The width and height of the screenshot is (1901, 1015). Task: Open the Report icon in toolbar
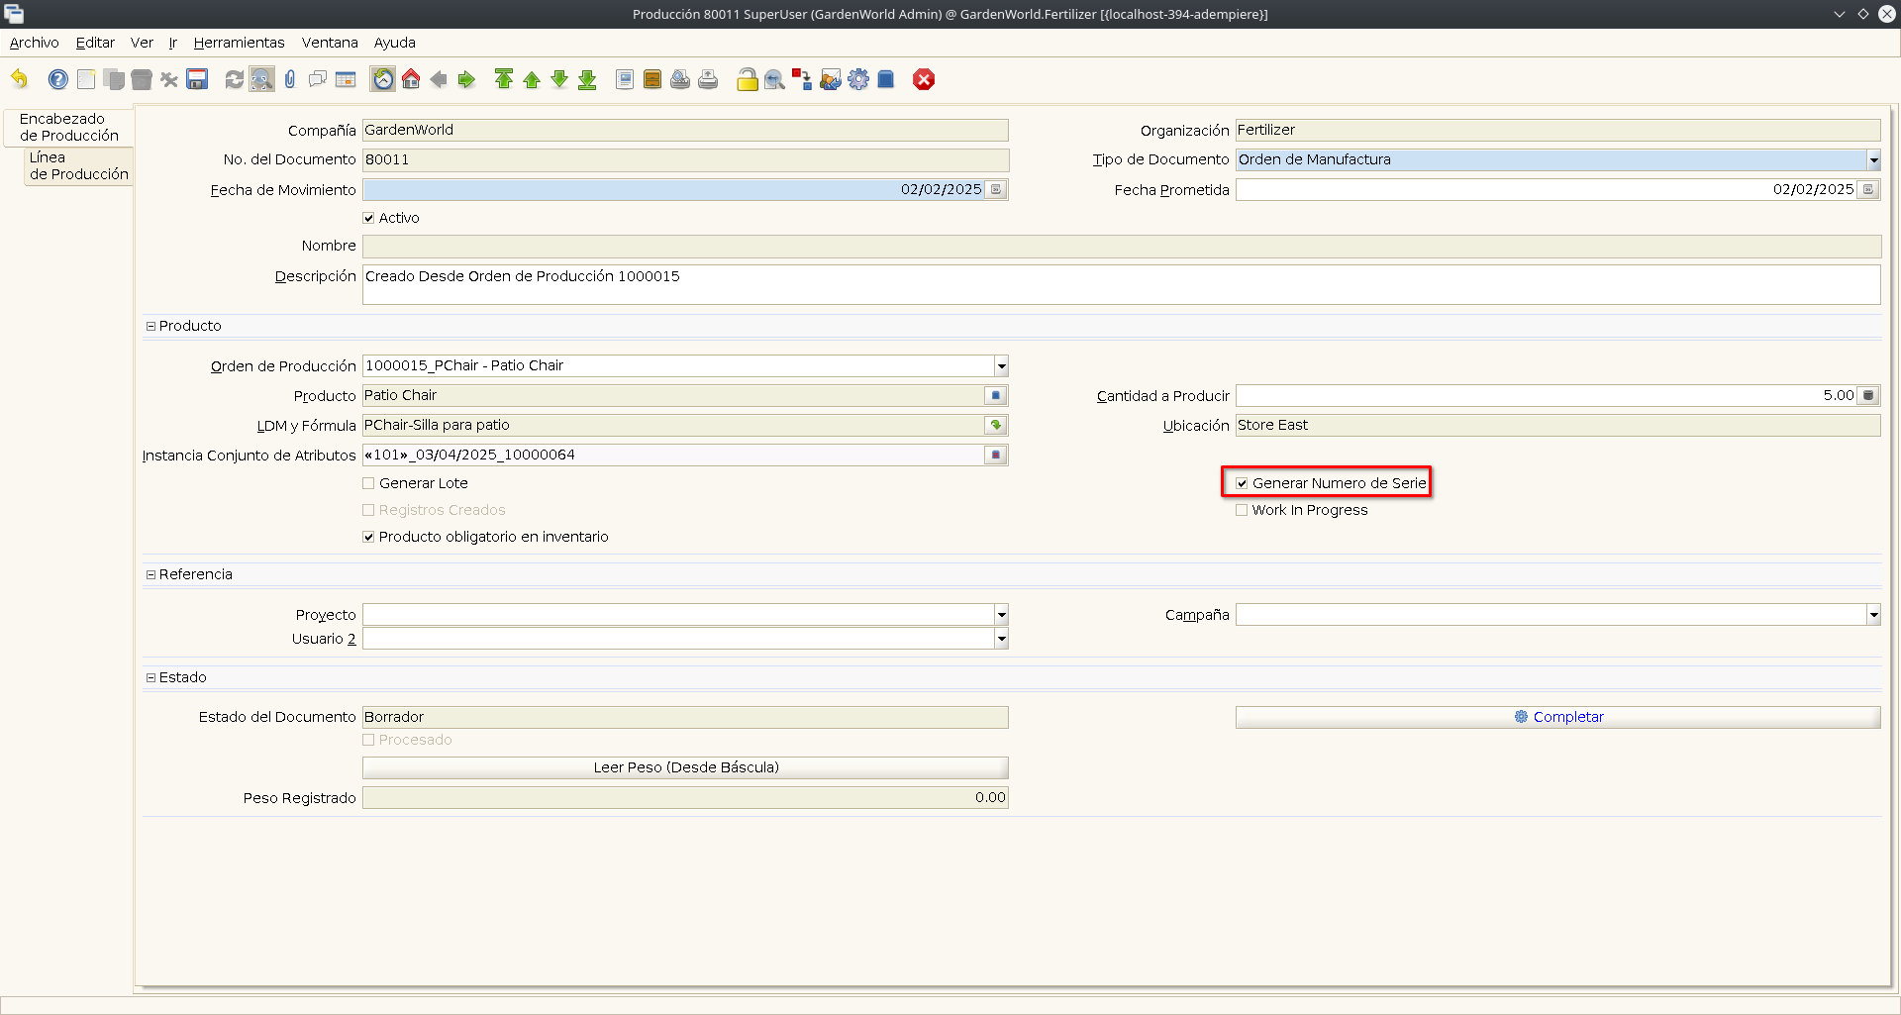coord(625,79)
